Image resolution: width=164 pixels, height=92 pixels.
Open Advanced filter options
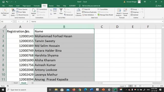click(68, 15)
